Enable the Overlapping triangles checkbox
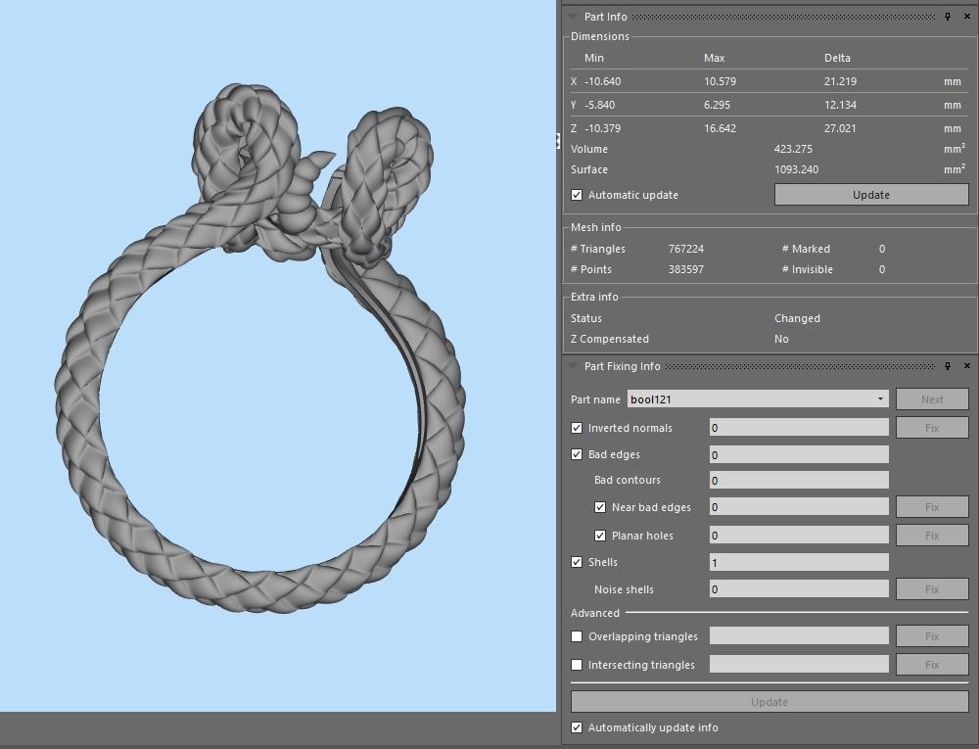The image size is (979, 749). click(x=577, y=636)
